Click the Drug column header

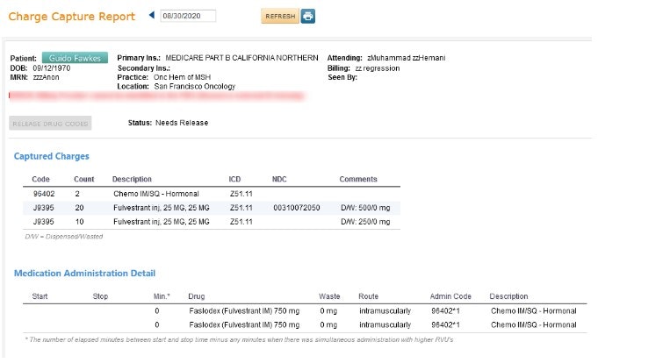197,296
